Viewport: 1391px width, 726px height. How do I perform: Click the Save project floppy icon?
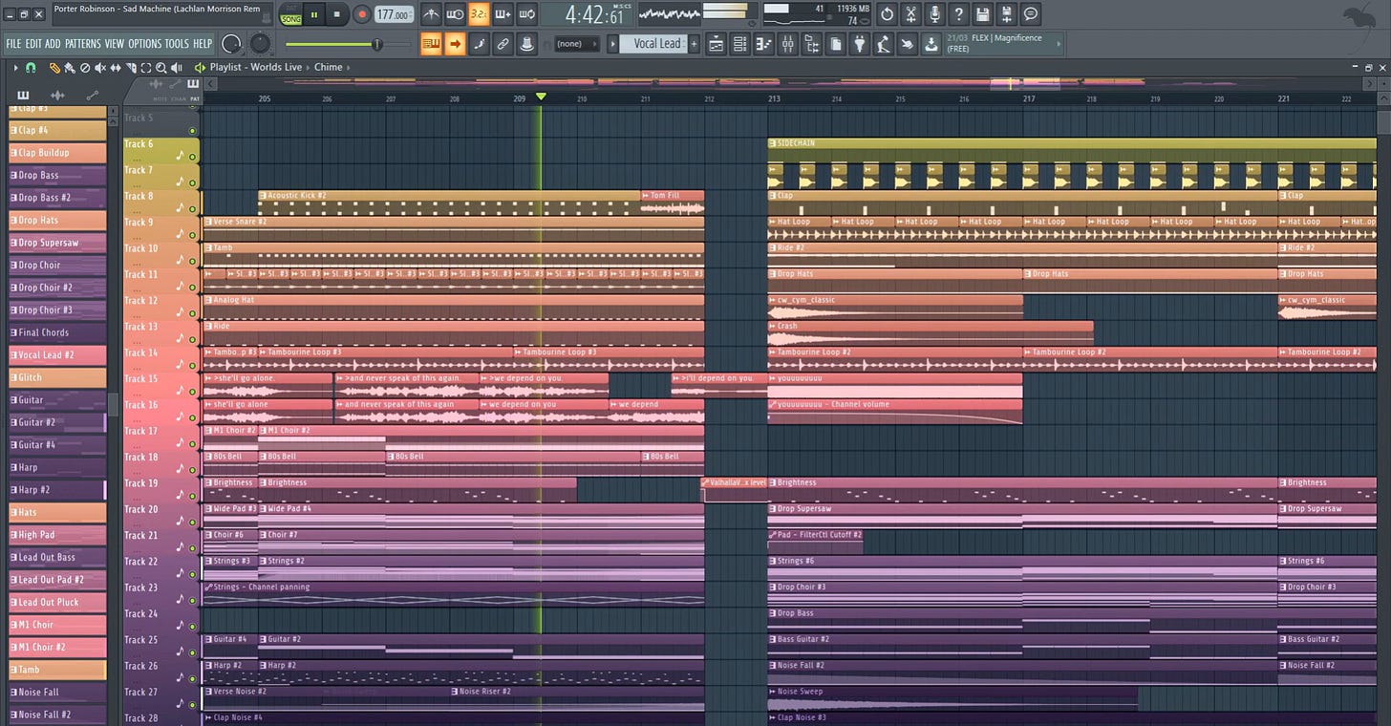(x=982, y=14)
